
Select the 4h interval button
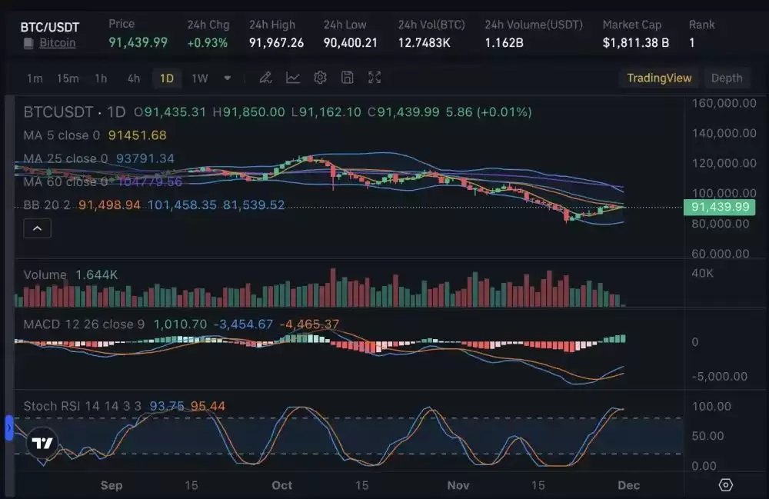[133, 78]
